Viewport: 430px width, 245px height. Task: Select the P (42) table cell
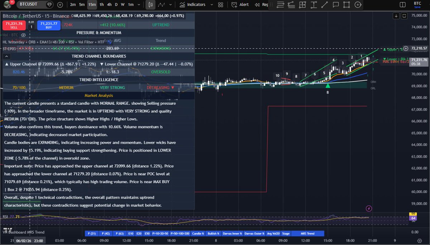105,234
